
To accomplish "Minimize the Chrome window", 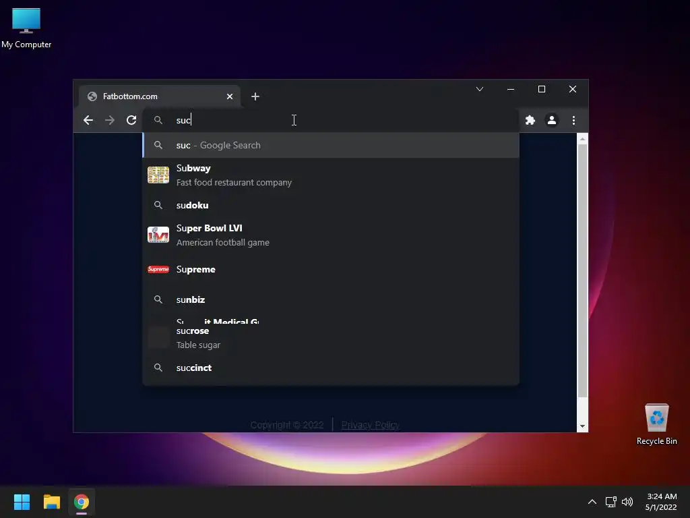I will click(x=511, y=89).
